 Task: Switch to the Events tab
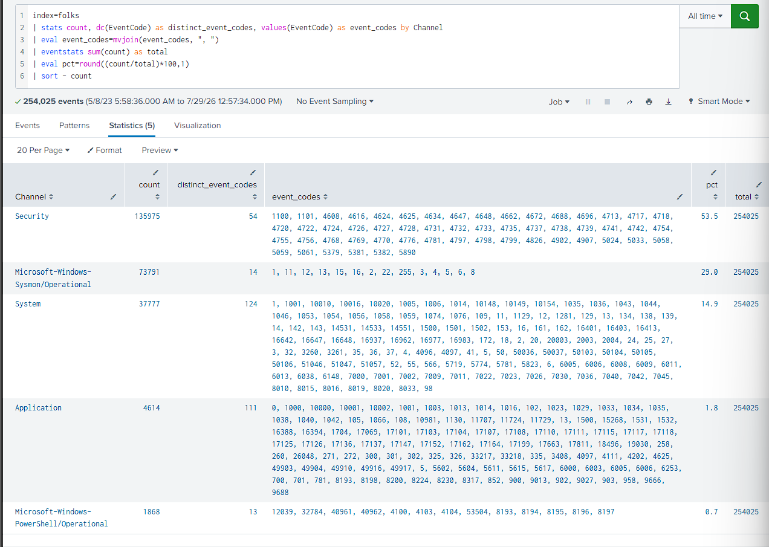pyautogui.click(x=27, y=126)
